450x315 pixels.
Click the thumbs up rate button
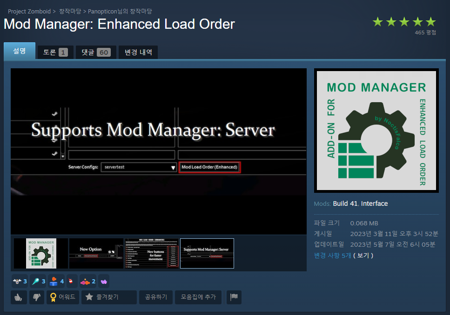point(19,297)
